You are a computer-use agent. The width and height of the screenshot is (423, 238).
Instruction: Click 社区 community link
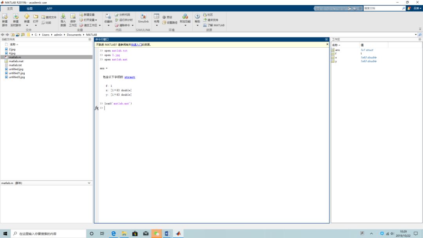point(208,14)
